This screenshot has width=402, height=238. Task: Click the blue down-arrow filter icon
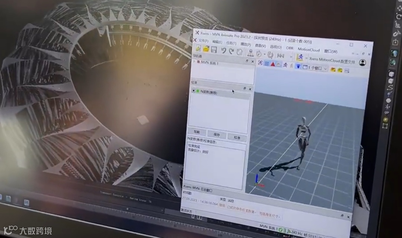(x=298, y=66)
